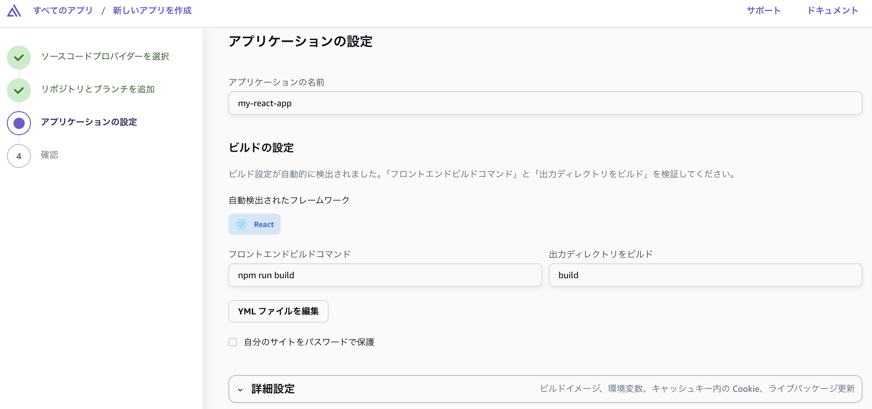
Task: Click the green checkmark for ソースコードプロバイダーを選択
Action: (x=19, y=57)
